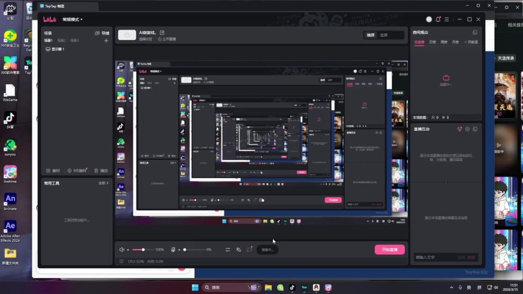Edit the live room title icon
Image resolution: width=523 pixels, height=294 pixels.
coord(162,32)
